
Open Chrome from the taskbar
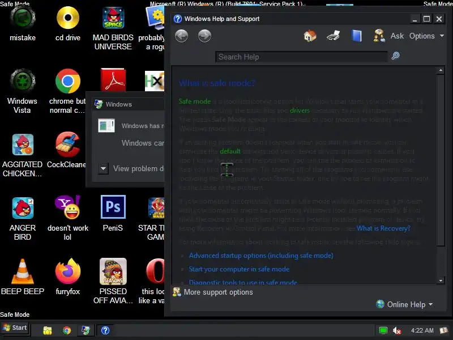tap(67, 330)
